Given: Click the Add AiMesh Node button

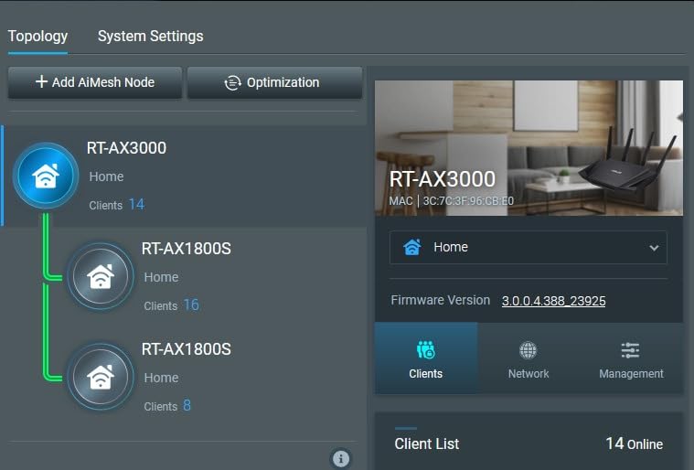Looking at the screenshot, I should pos(95,82).
